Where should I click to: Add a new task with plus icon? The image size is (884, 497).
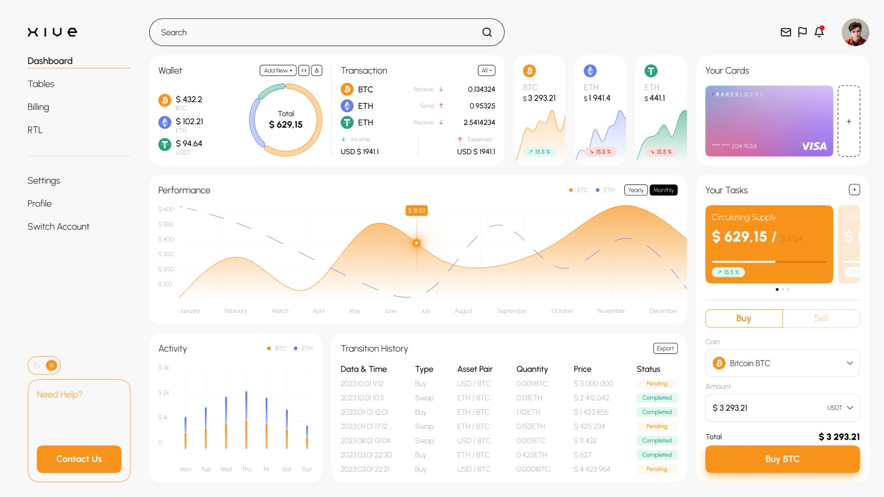pos(854,189)
